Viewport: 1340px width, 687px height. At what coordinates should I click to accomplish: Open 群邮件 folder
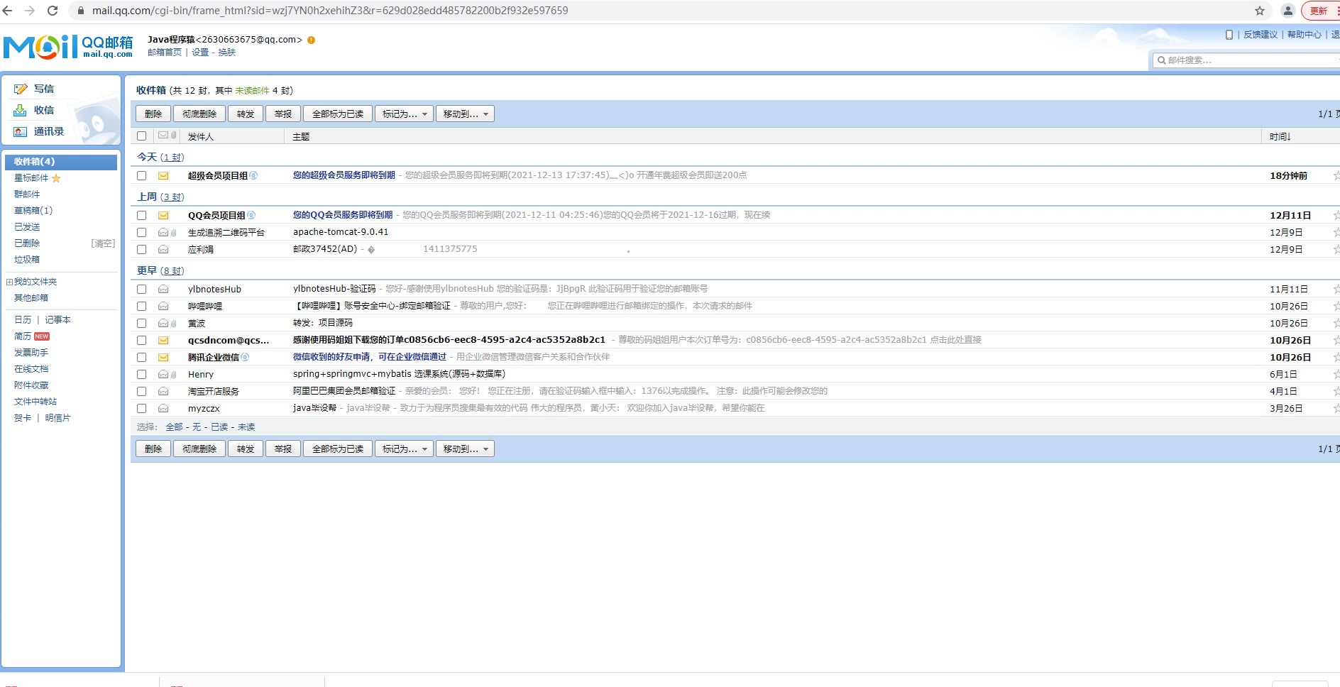tap(27, 194)
